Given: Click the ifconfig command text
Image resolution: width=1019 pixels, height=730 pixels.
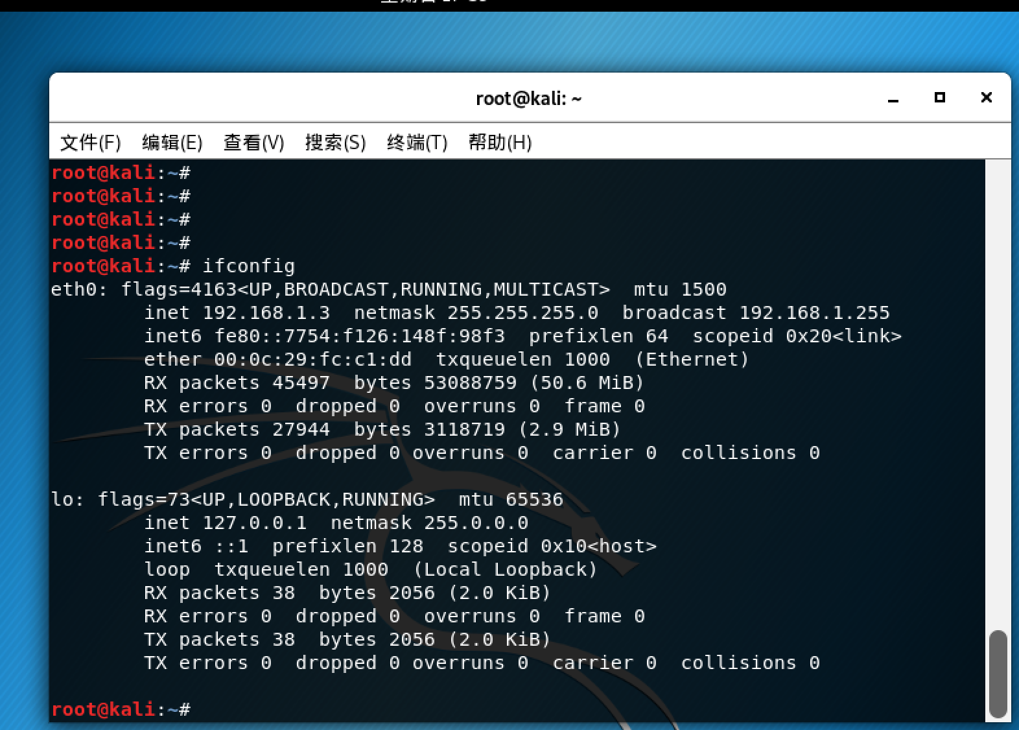Looking at the screenshot, I should pyautogui.click(x=249, y=266).
